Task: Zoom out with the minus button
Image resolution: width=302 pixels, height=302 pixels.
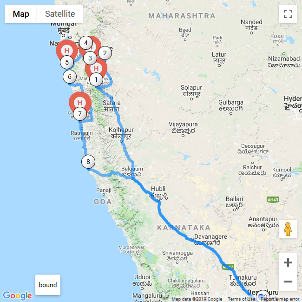Action: (x=288, y=282)
